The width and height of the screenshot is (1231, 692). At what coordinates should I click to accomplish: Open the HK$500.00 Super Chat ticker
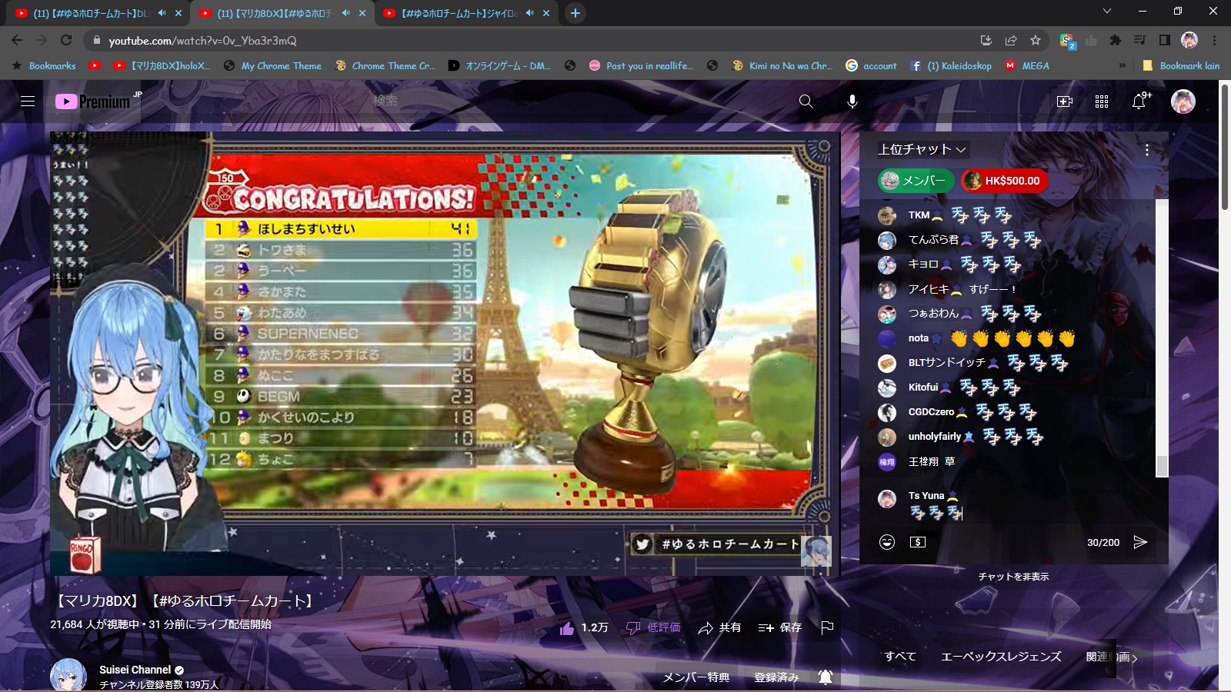1005,181
